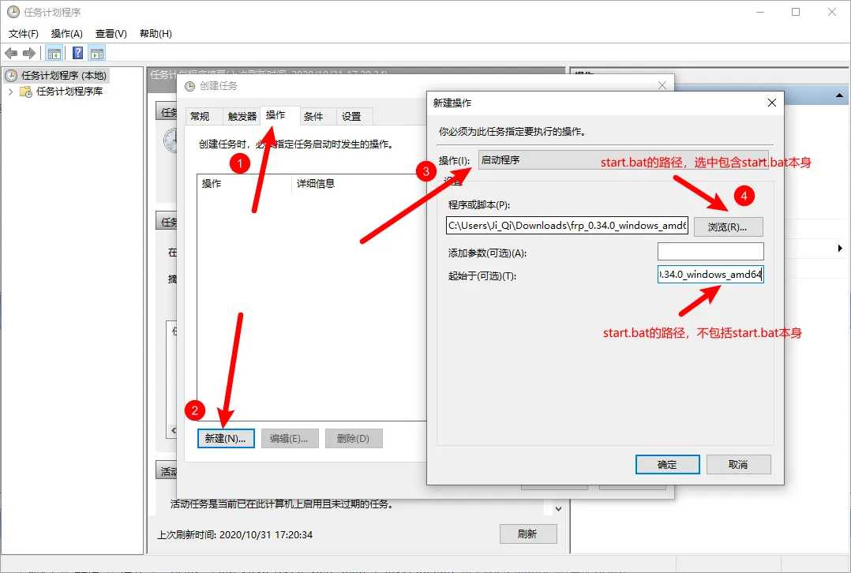
Task: Click the 确定 button in 新建操作
Action: [x=667, y=464]
